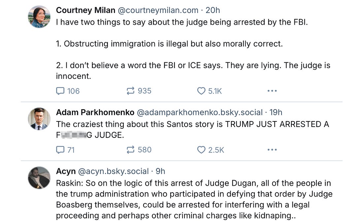This screenshot has width=363, height=221.
Task: Open the 20h timestamp on Courtney's post
Action: [213, 10]
